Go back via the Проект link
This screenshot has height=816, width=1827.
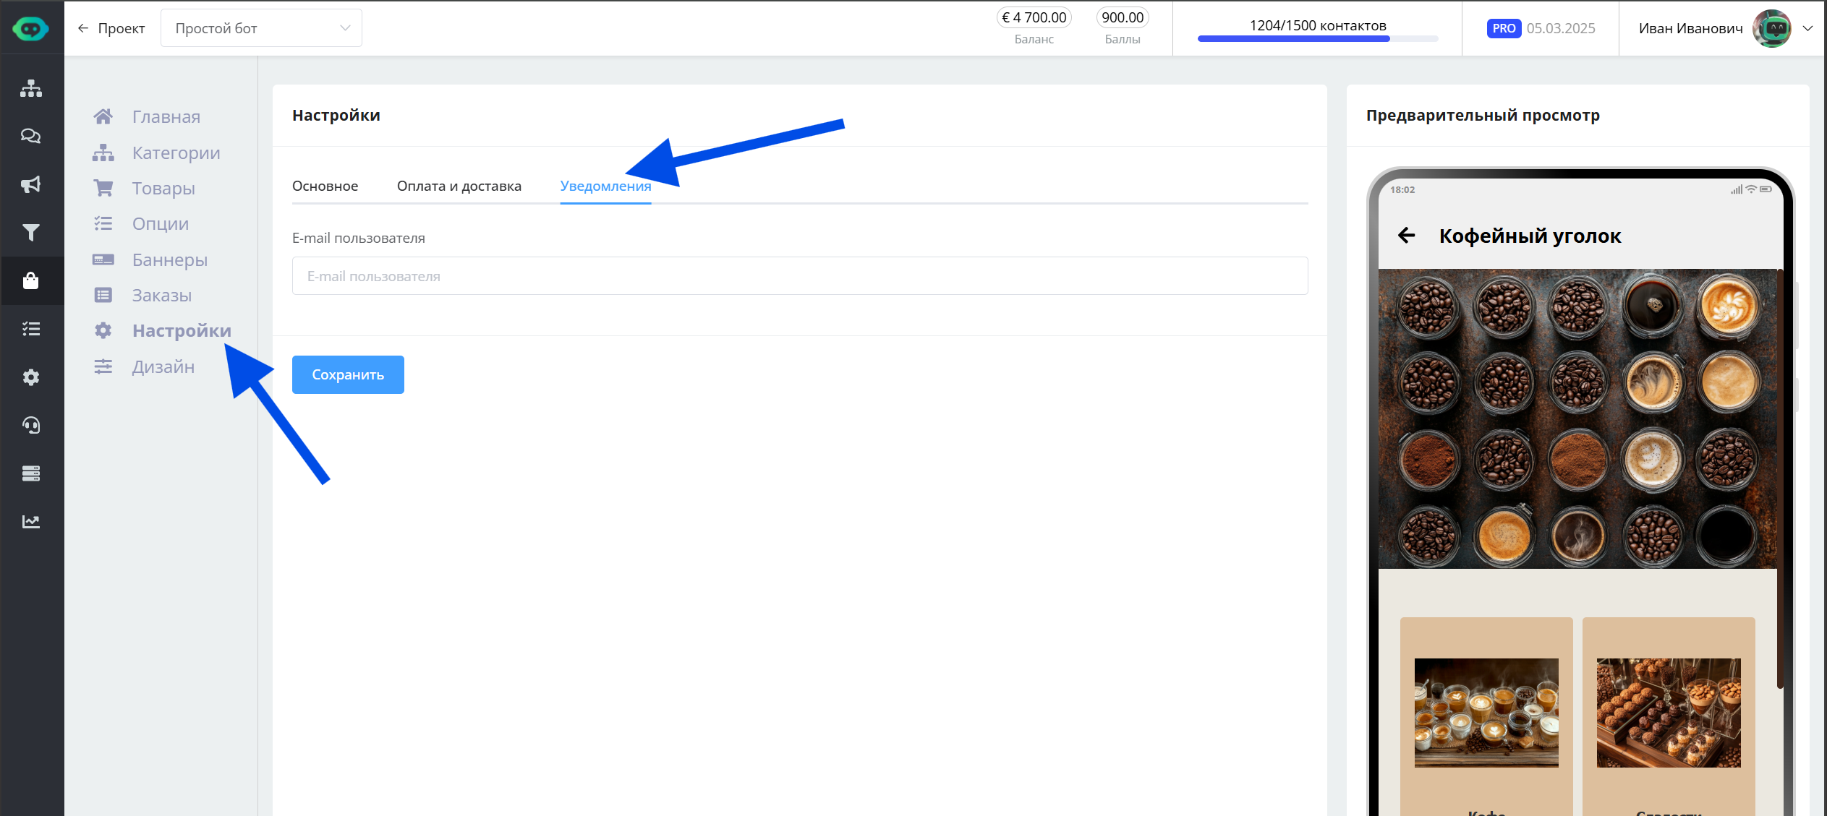(111, 28)
